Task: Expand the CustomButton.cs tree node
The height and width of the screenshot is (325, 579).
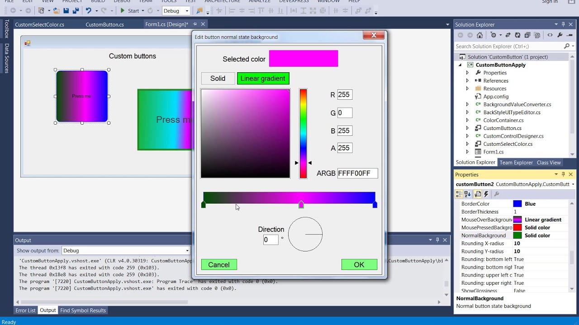Action: tap(467, 128)
